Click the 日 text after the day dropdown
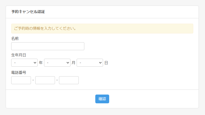 click(106, 63)
